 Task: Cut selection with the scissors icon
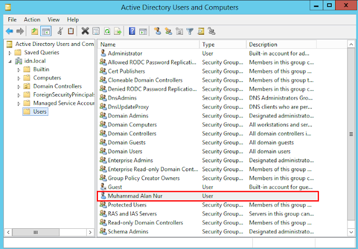pyautogui.click(x=60, y=31)
